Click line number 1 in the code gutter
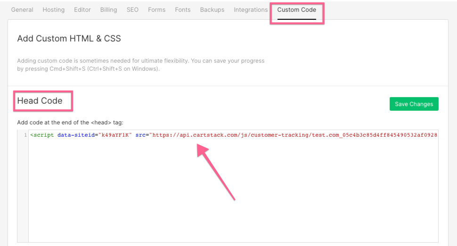The width and height of the screenshot is (457, 246). pyautogui.click(x=25, y=135)
